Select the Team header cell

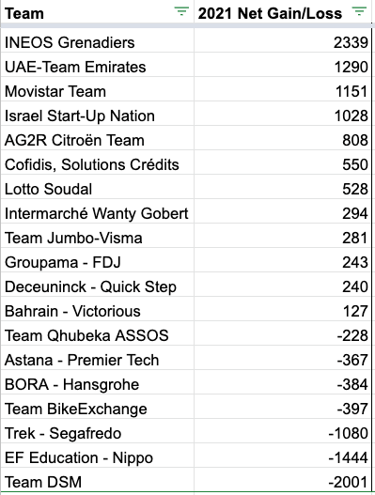[x=97, y=13]
